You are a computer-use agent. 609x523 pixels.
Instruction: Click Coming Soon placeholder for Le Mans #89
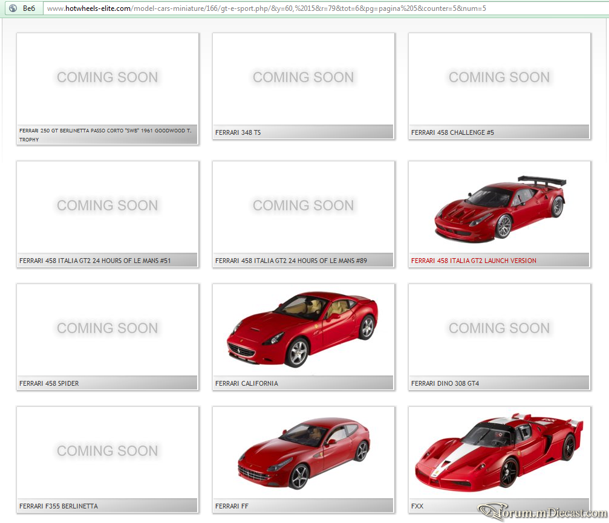point(304,206)
